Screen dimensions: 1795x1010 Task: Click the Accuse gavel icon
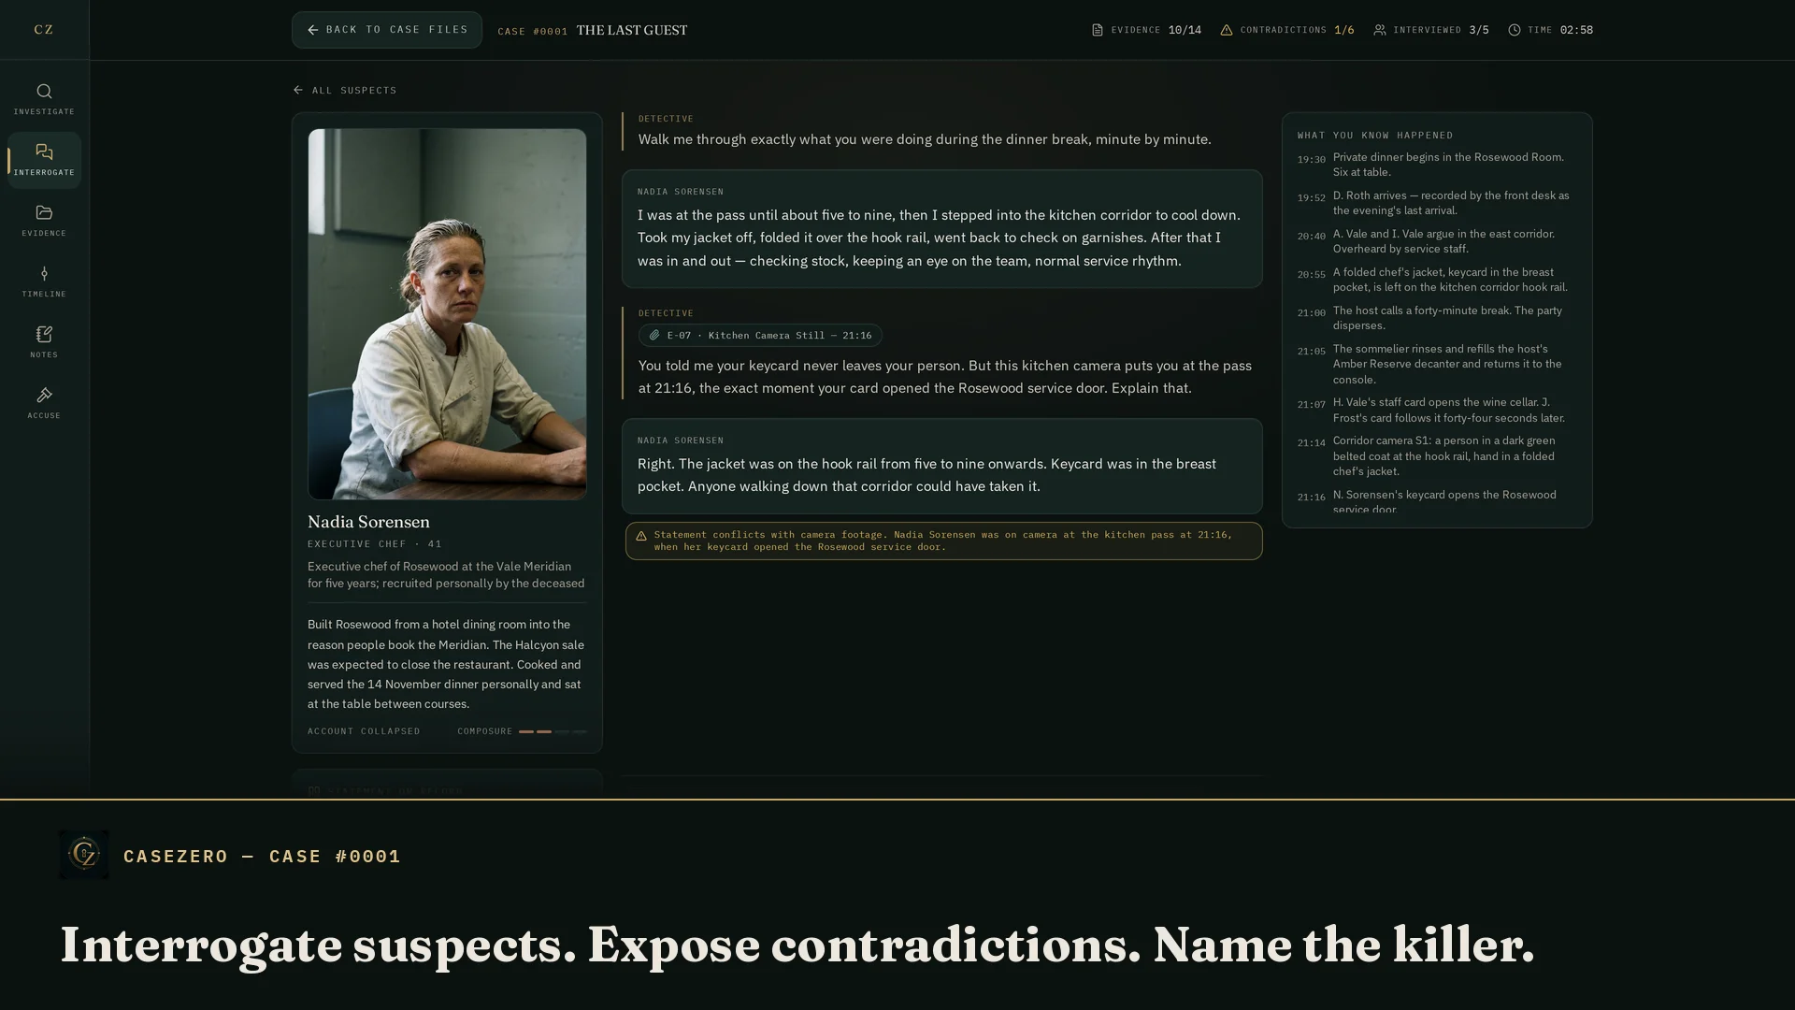(x=44, y=396)
